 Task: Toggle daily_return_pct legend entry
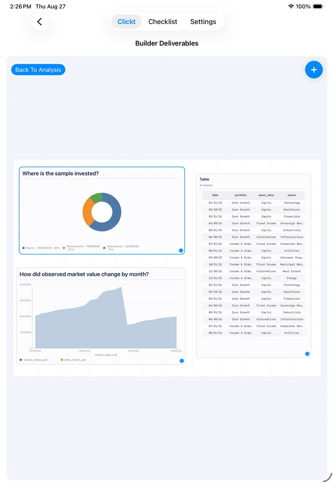[73, 360]
